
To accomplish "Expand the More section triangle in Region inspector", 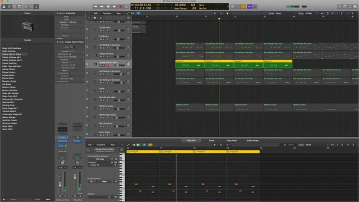I will 57,39.
